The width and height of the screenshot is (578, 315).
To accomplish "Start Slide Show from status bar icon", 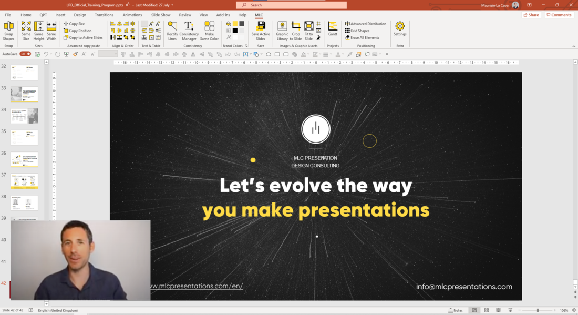I will tap(510, 310).
